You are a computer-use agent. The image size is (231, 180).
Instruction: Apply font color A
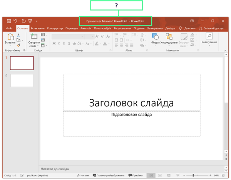[x=105, y=43]
